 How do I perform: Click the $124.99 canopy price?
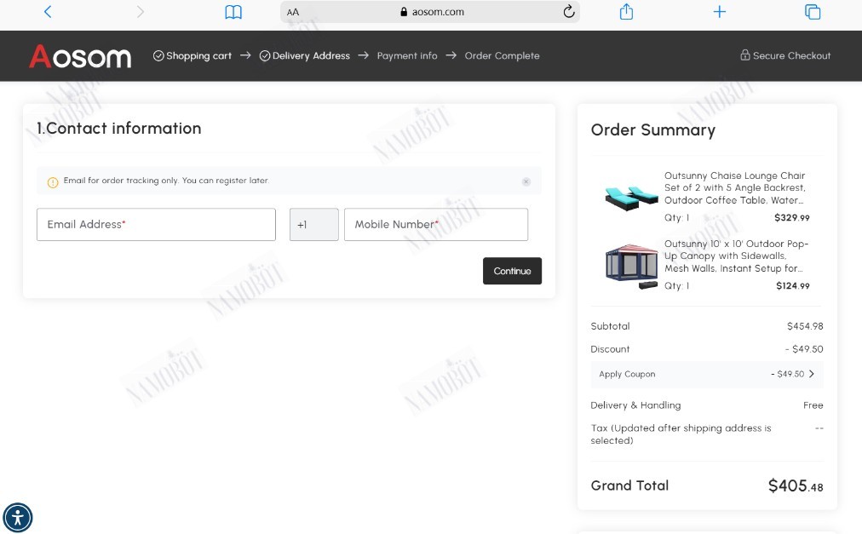click(x=793, y=286)
